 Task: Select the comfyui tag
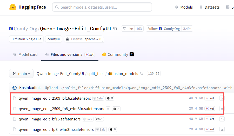tap(54, 39)
